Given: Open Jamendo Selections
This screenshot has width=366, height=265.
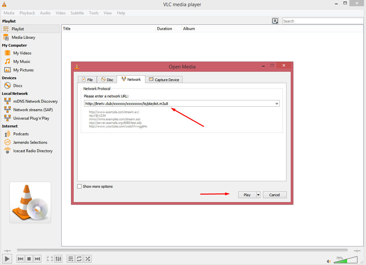Looking at the screenshot, I should (30, 142).
